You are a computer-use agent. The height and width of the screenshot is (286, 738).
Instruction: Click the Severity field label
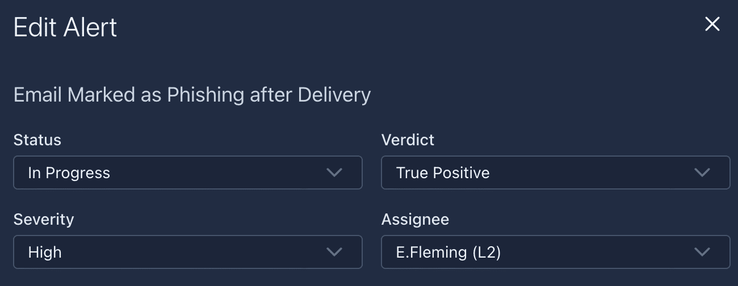(44, 220)
